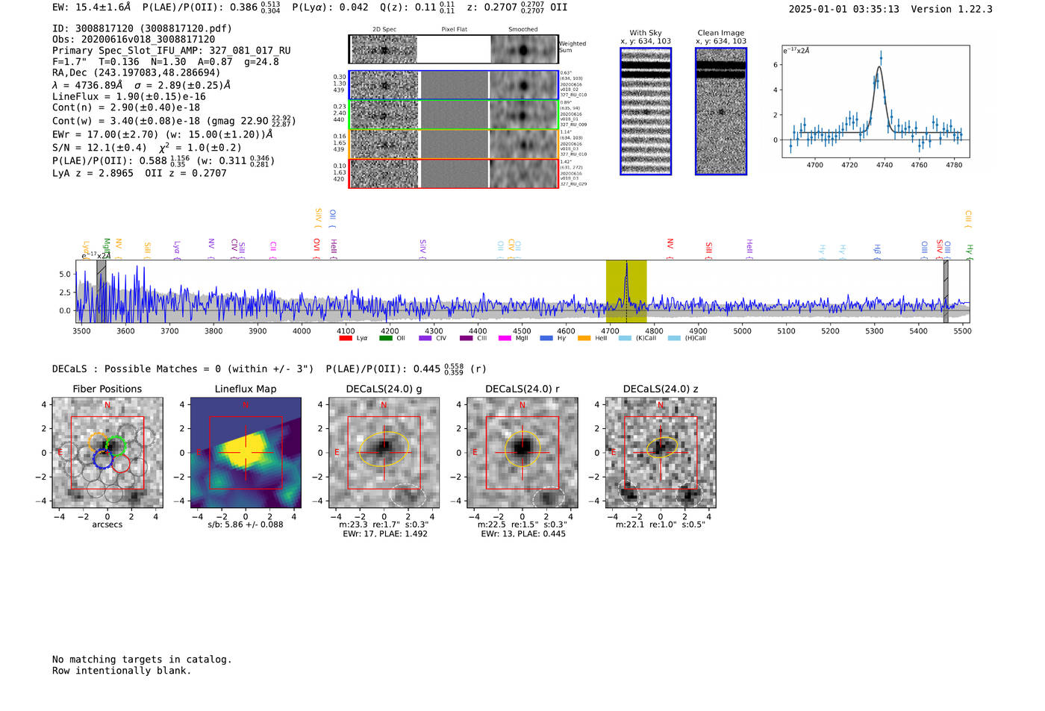Click the blue dashed fiber circle
This screenshot has height=711, width=1045.
pyautogui.click(x=103, y=458)
